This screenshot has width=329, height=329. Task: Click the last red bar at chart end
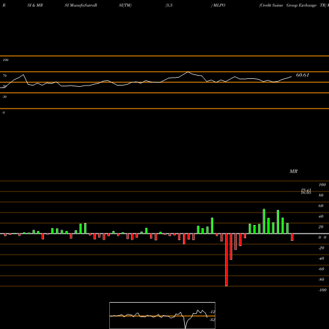pos(292,237)
